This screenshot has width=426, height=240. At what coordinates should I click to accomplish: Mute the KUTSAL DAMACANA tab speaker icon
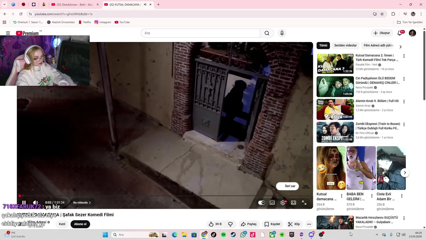[x=145, y=5]
